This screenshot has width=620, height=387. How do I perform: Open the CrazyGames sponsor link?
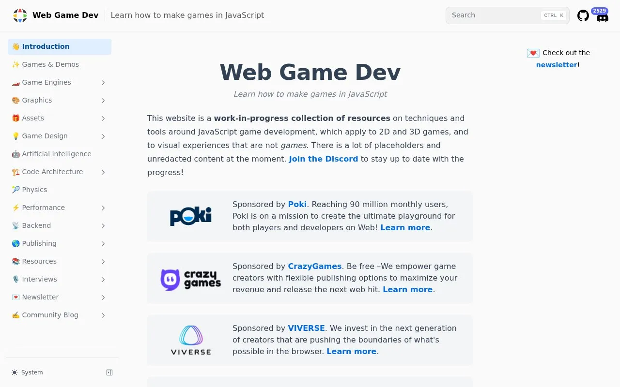(315, 266)
